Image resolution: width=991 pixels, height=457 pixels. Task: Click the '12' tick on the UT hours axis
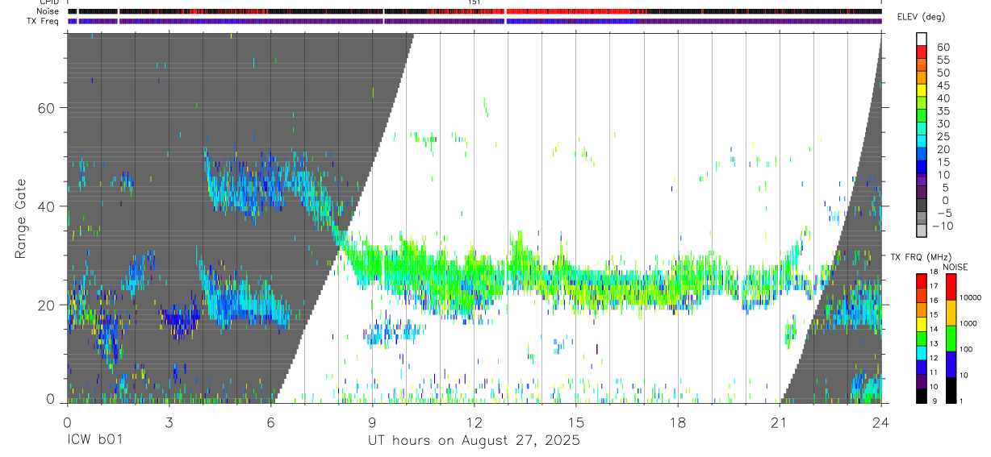click(x=474, y=421)
